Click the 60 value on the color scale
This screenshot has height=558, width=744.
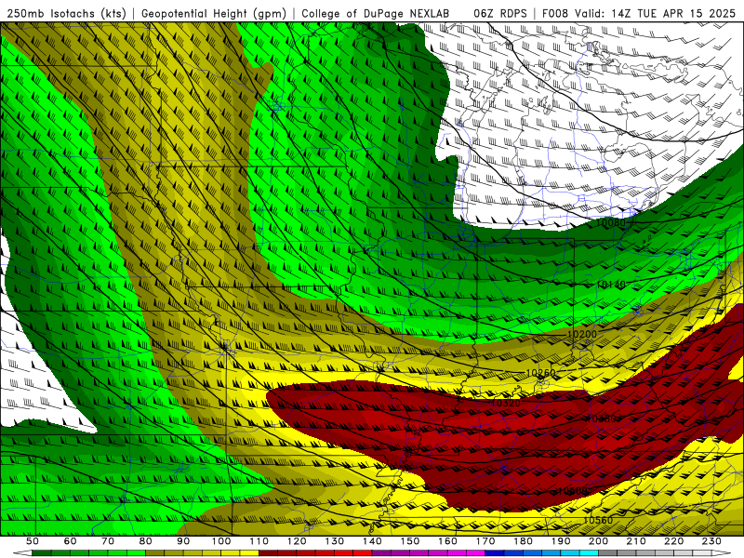(71, 541)
